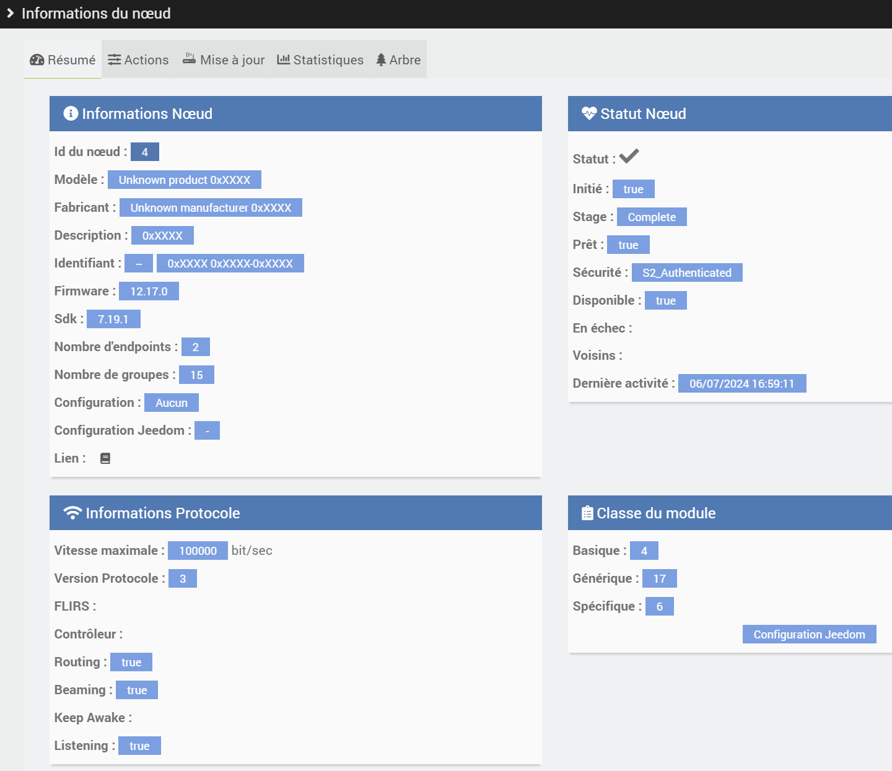Viewport: 892px width, 771px height.
Task: Open the Statistiques tab
Action: click(x=320, y=60)
